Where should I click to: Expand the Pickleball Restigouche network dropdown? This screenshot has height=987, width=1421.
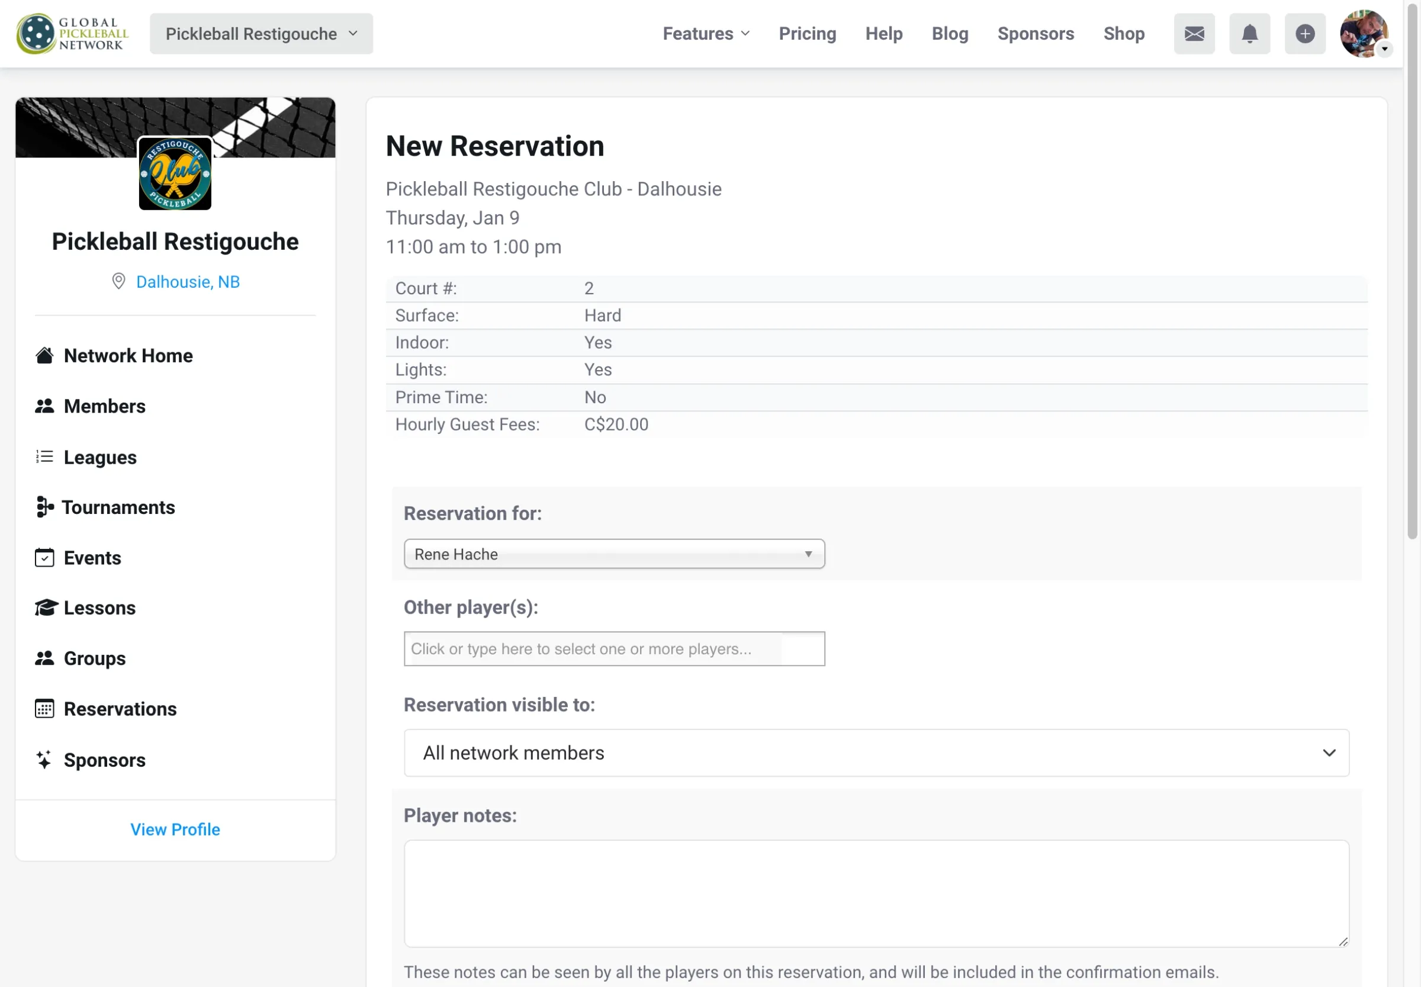(x=261, y=33)
